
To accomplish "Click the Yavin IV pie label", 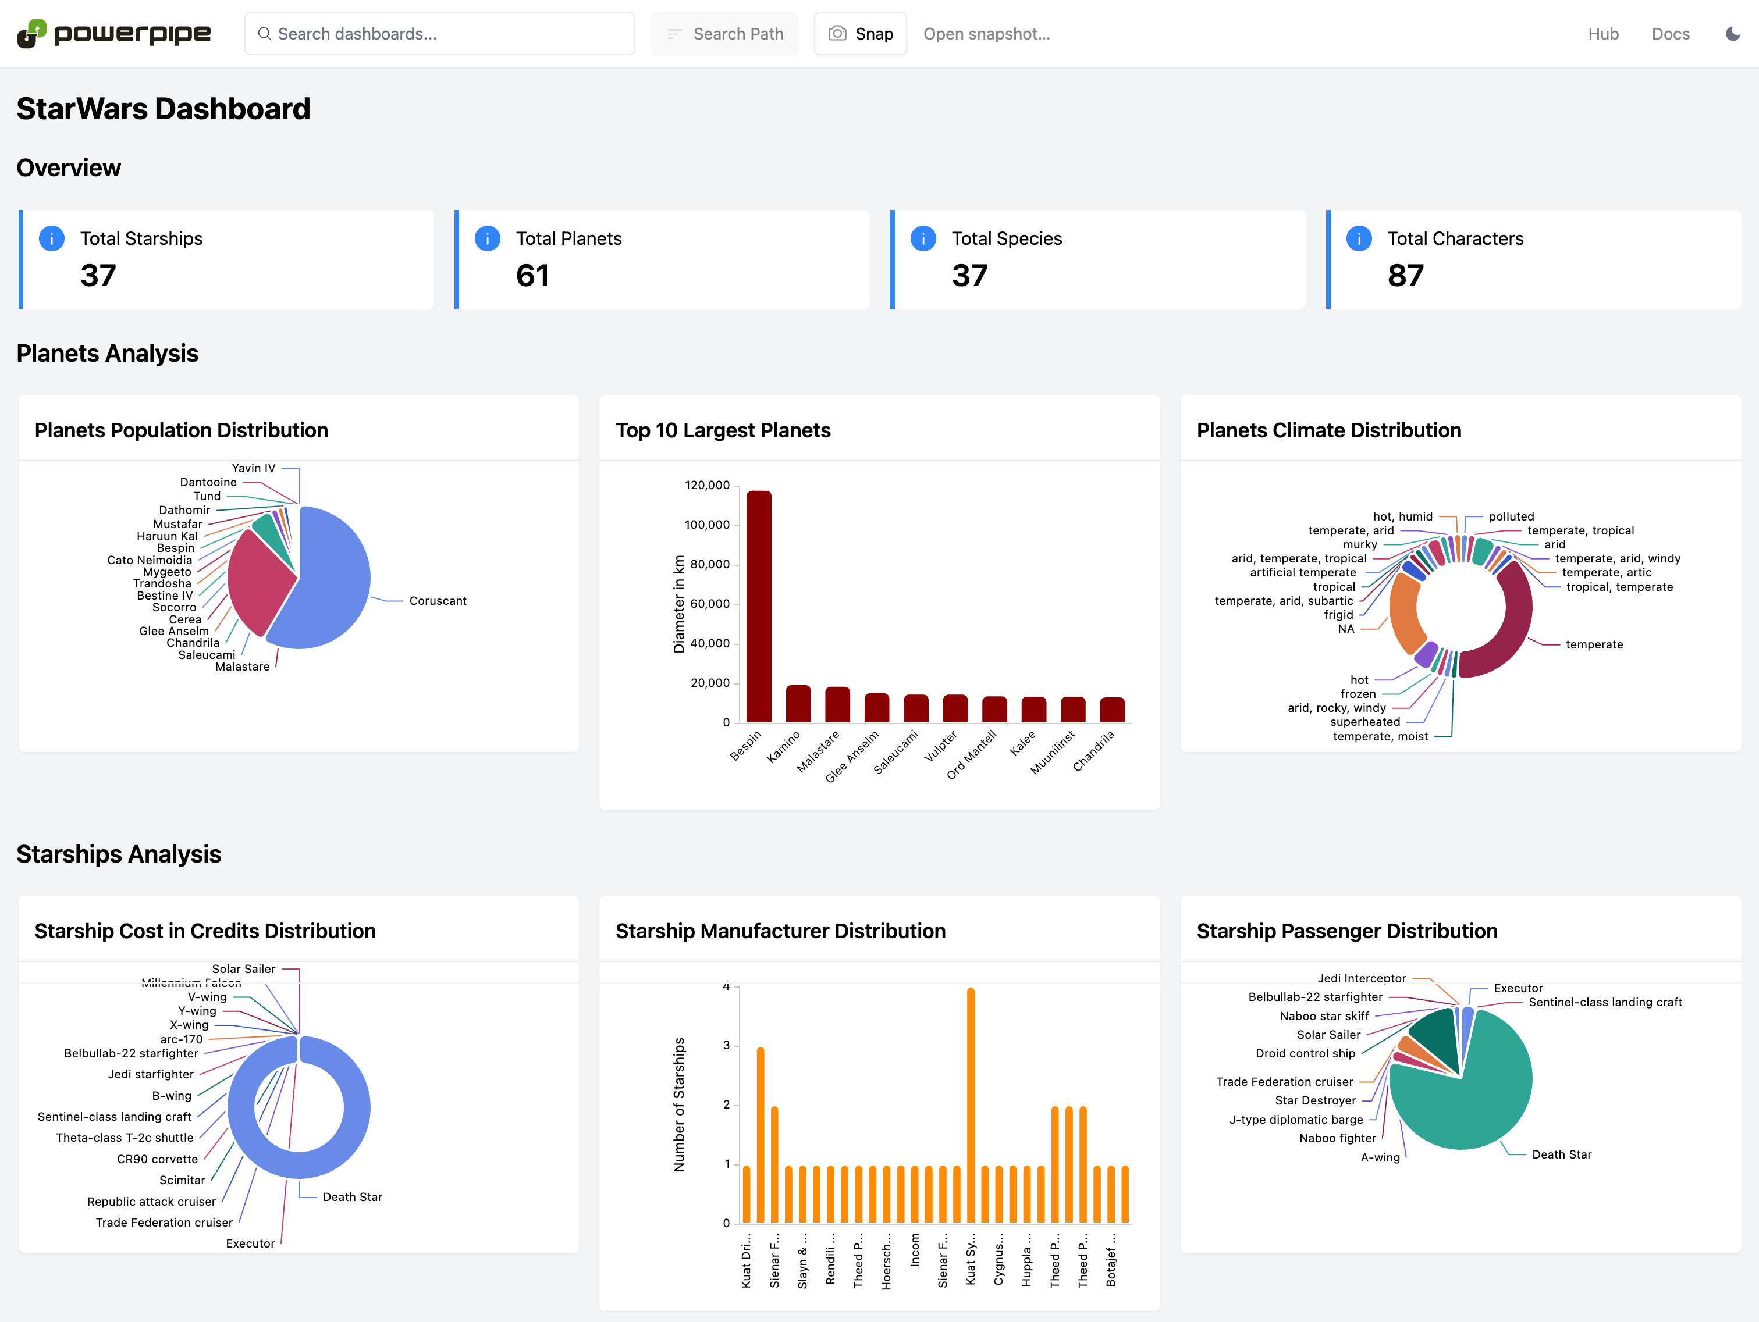I will pos(254,468).
